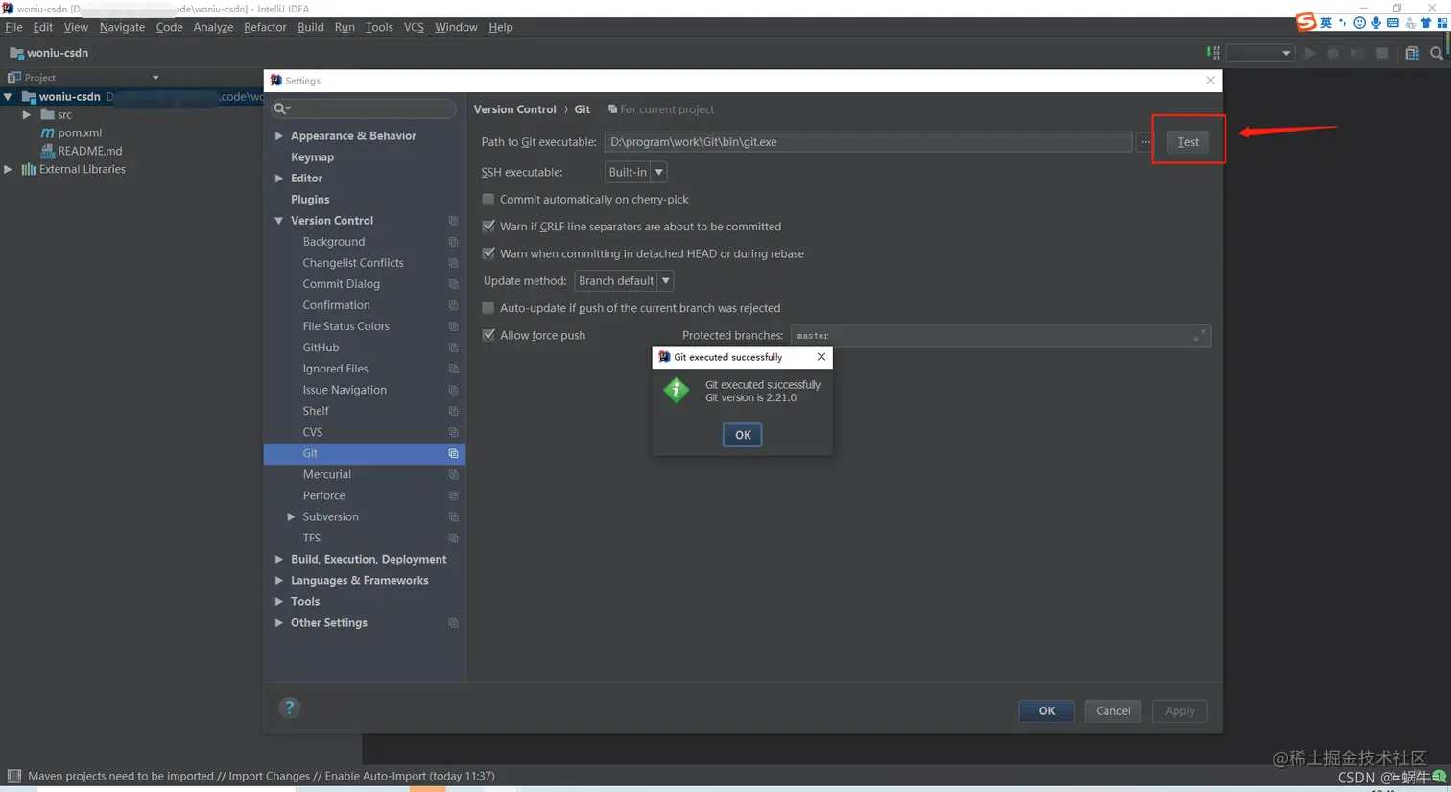Click the Test button for Git executable
This screenshot has height=792, width=1451.
pyautogui.click(x=1188, y=141)
